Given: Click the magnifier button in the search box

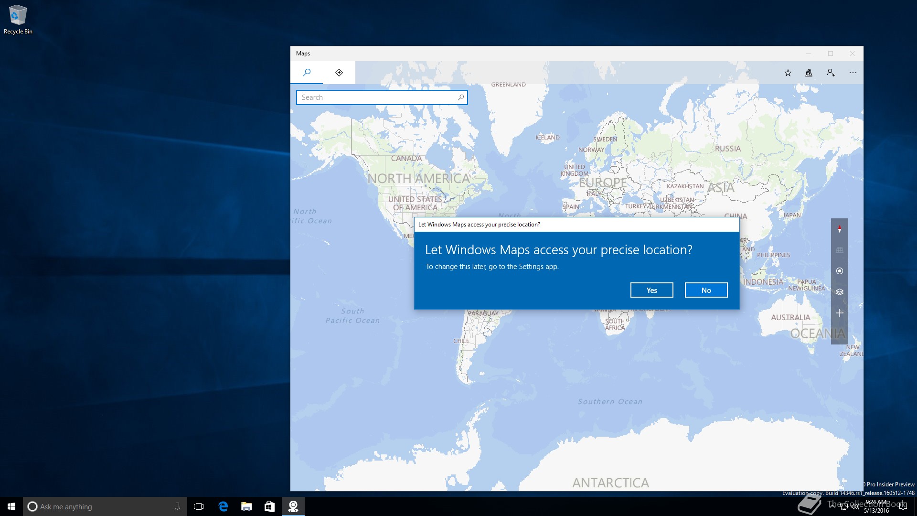Looking at the screenshot, I should [461, 97].
